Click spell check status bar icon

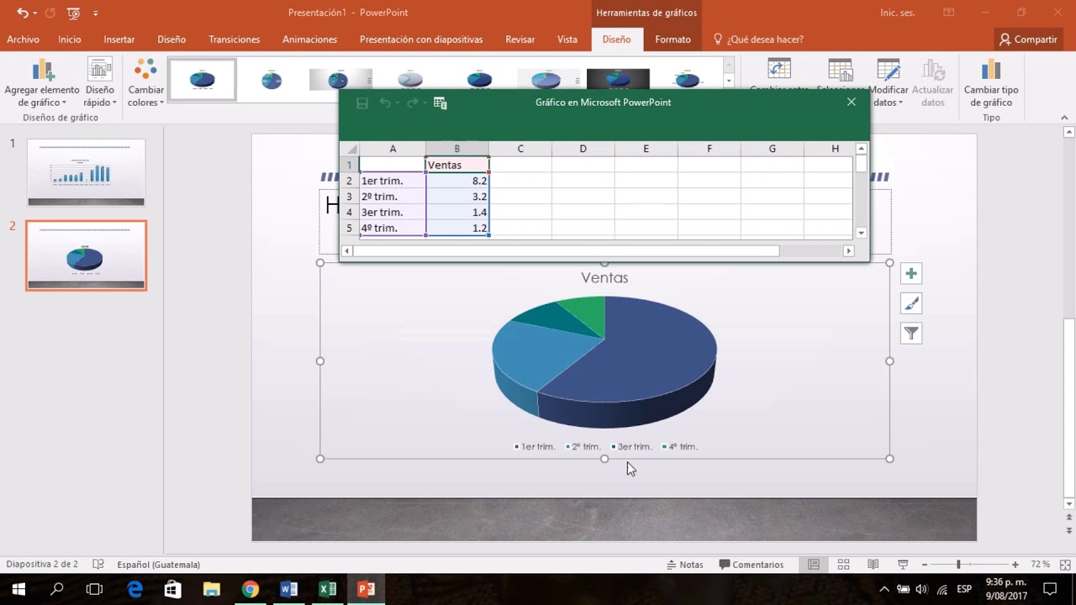(98, 565)
